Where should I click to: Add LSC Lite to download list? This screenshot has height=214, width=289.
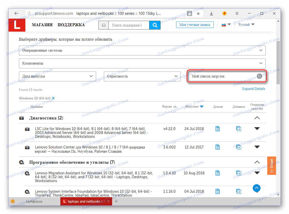coord(239,129)
